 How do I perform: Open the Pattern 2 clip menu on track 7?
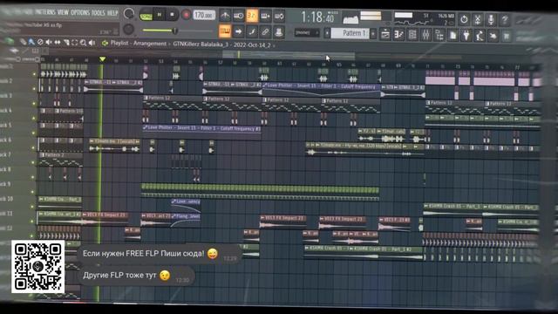42,155
